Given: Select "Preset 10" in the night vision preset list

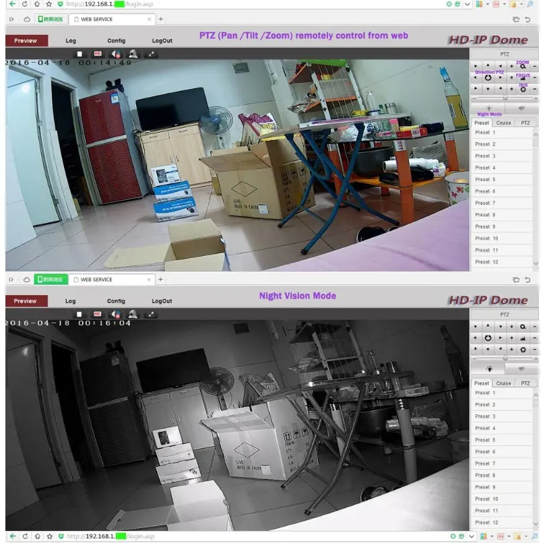Looking at the screenshot, I should [x=502, y=499].
